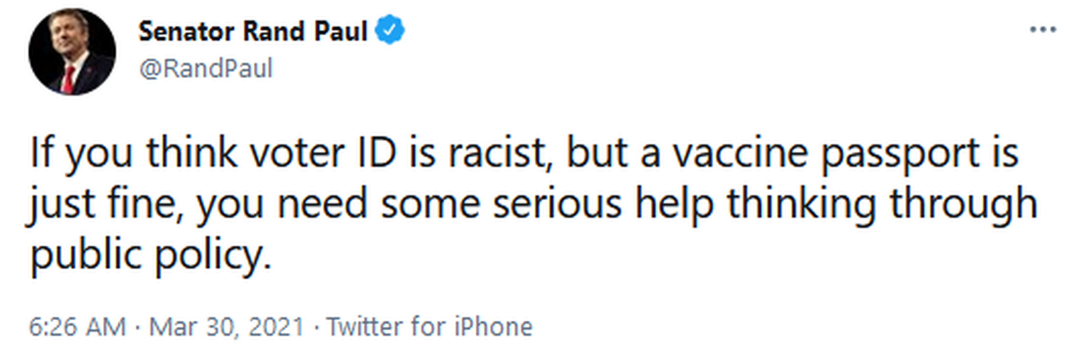Viewport: 1077px width, 356px height.
Task: Open Rand Paul's circular profile photo
Action: click(x=72, y=51)
